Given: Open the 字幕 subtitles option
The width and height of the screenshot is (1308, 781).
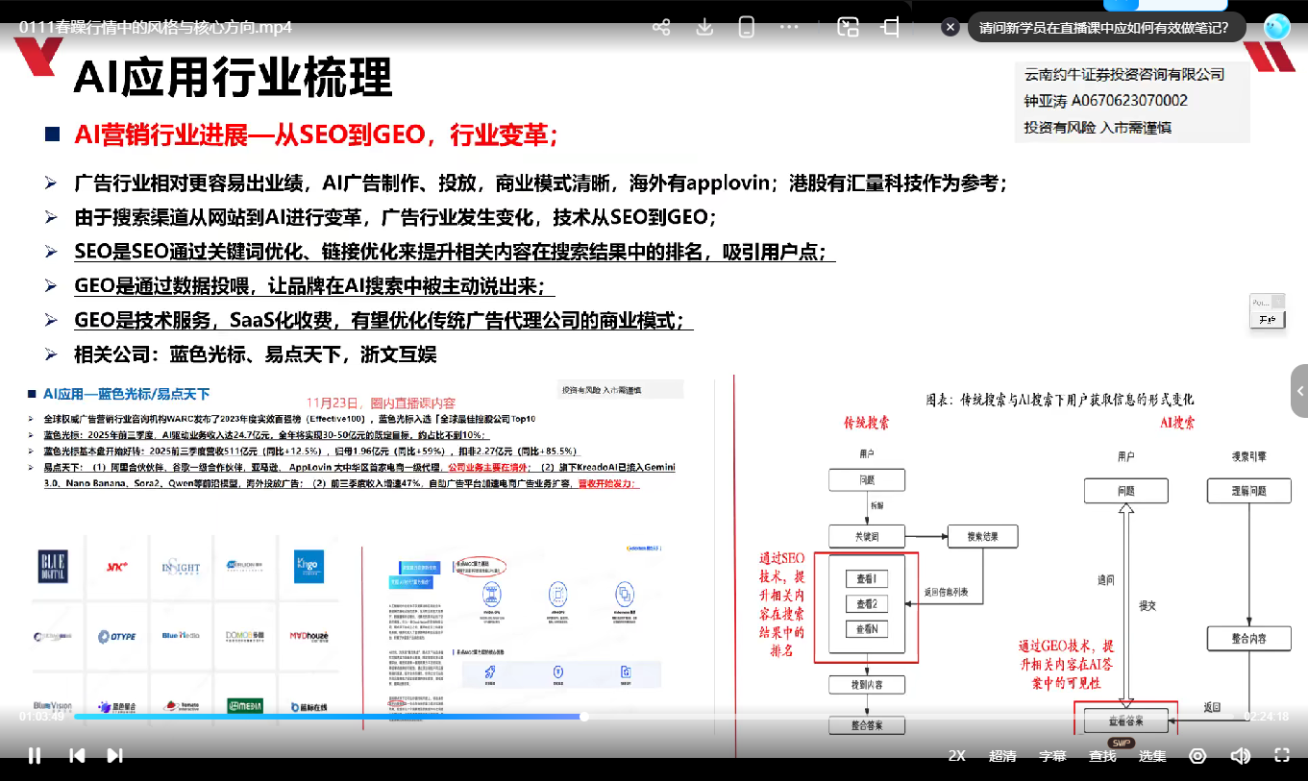Looking at the screenshot, I should (x=1052, y=756).
